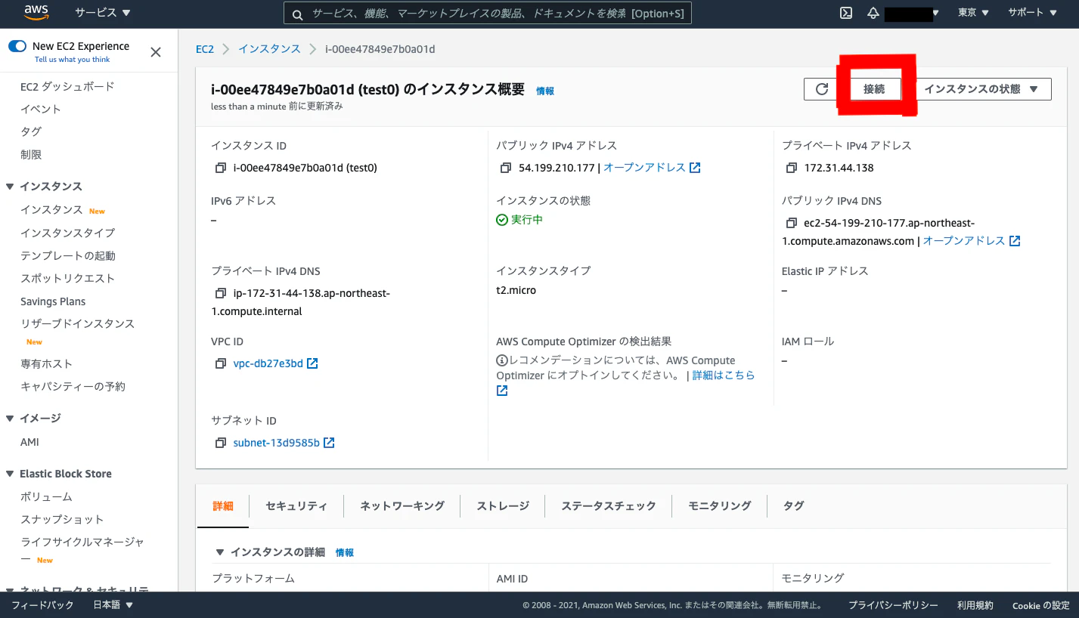Click the services search input field
This screenshot has width=1079, height=618.
point(488,14)
